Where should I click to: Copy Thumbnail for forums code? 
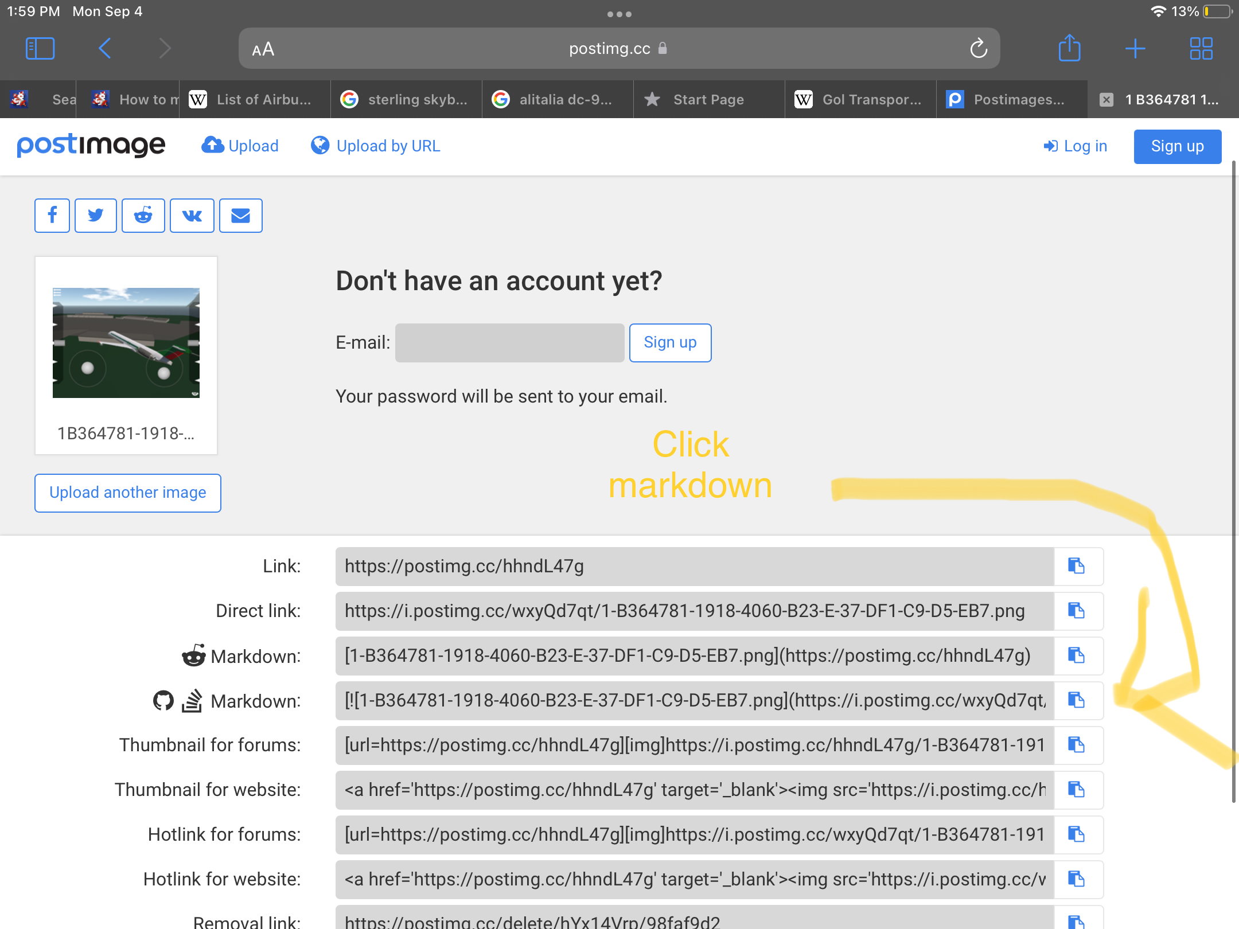(1077, 745)
